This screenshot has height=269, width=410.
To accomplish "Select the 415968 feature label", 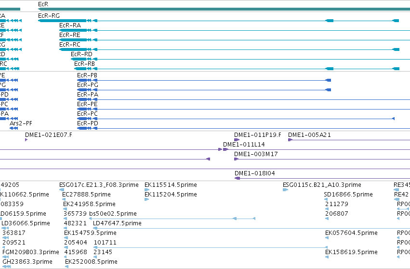I will coord(76,252).
